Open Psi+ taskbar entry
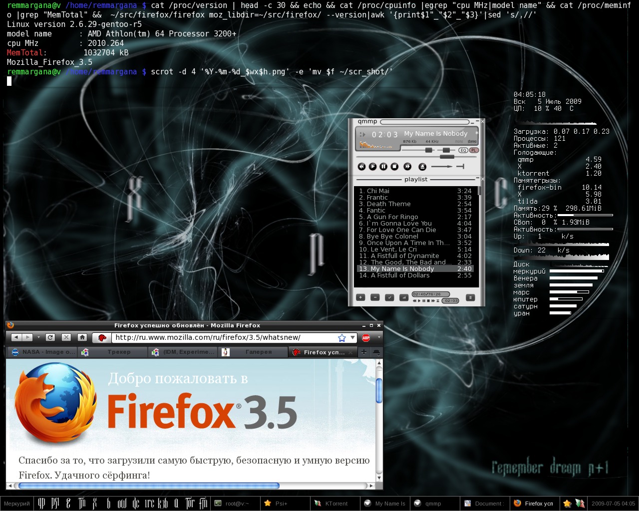This screenshot has height=511, width=639. 285,504
